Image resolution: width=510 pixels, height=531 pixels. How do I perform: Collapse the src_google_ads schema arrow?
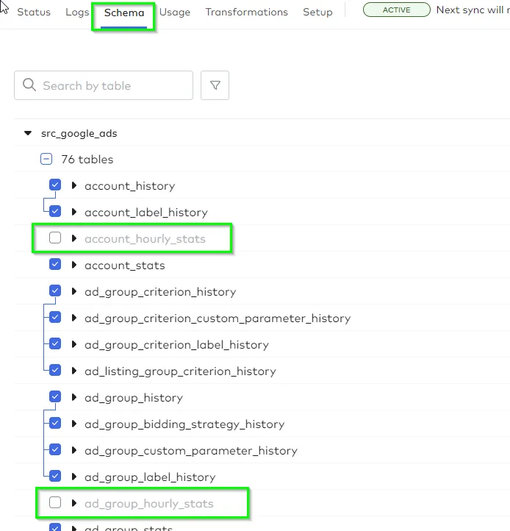pyautogui.click(x=28, y=134)
